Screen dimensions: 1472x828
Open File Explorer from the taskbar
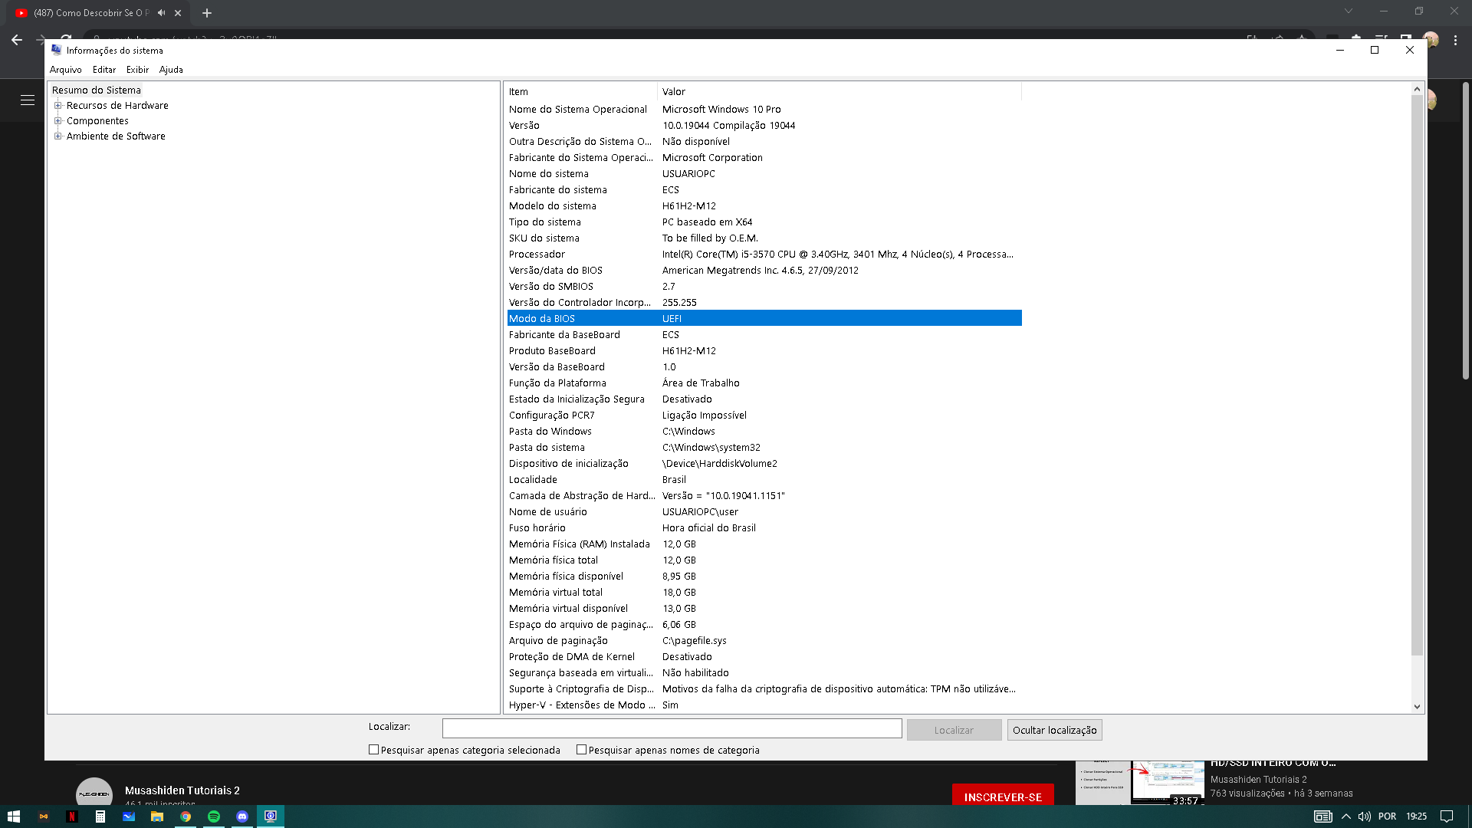pyautogui.click(x=156, y=816)
